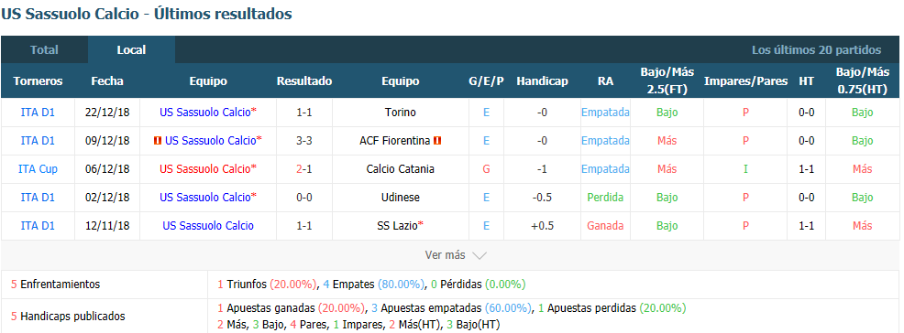Click Los últimos 20 partidos label
Screen dimensions: 904x333
[816, 50]
